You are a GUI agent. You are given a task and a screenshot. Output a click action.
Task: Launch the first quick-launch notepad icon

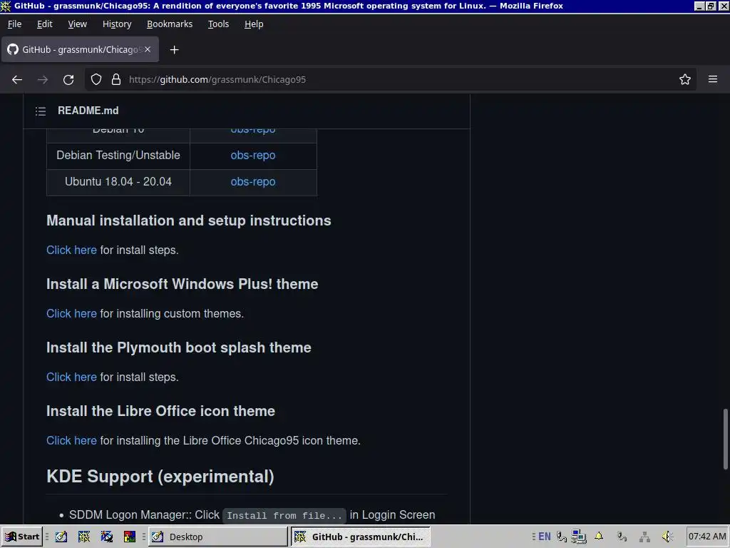(61, 537)
